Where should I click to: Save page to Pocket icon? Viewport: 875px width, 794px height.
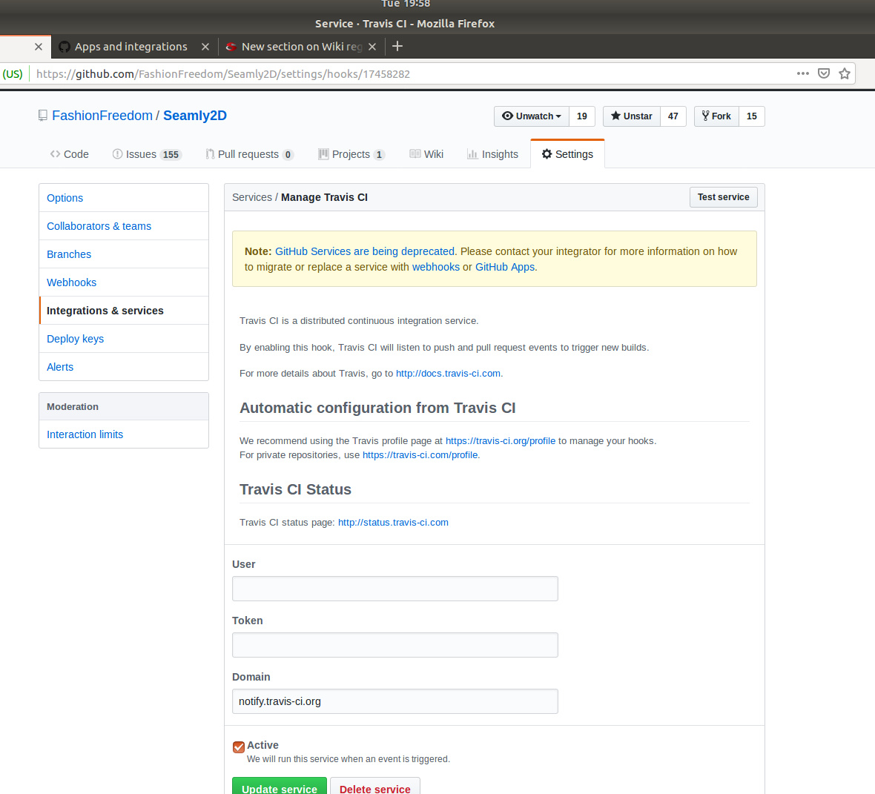click(x=824, y=73)
